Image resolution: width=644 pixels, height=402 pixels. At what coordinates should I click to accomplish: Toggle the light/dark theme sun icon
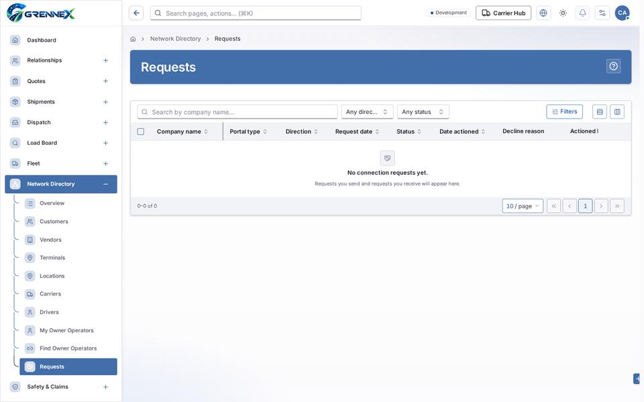pyautogui.click(x=563, y=13)
